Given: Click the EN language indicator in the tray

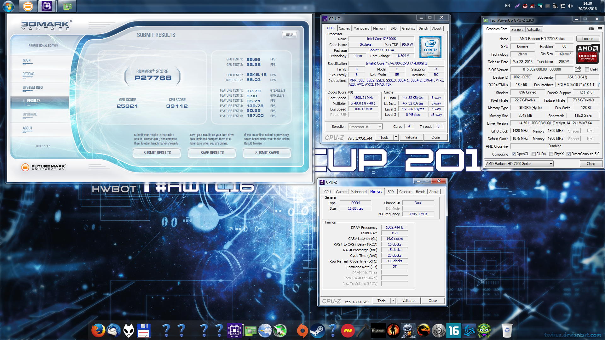Looking at the screenshot, I should pyautogui.click(x=507, y=6).
